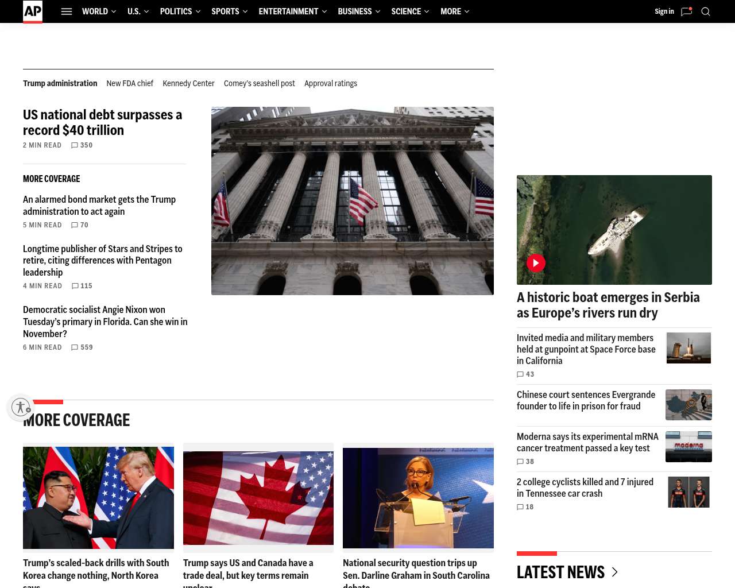The height and width of the screenshot is (588, 735).
Task: Click the stock exchange building photo
Action: point(353,201)
